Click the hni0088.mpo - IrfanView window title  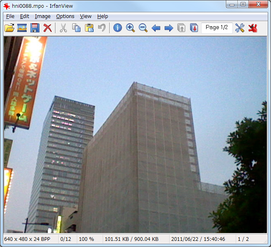(42, 6)
